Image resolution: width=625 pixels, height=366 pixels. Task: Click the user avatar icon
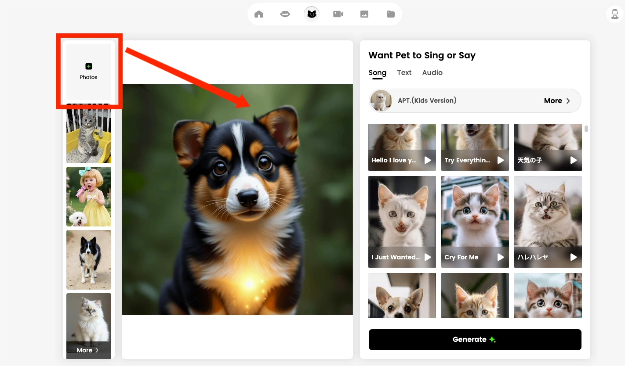pos(614,14)
